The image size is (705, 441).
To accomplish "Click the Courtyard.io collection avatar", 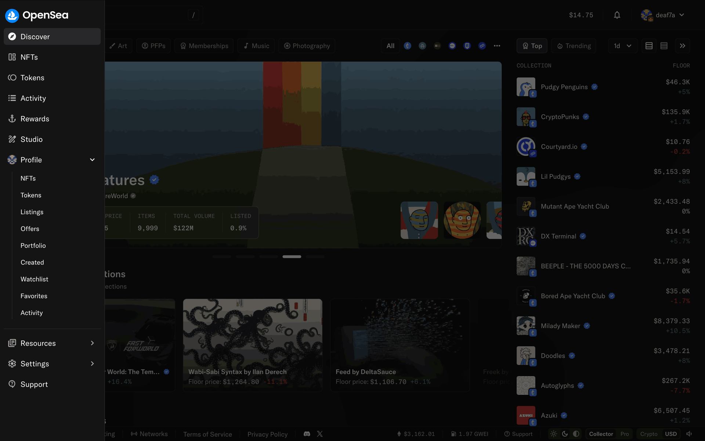I will (526, 147).
